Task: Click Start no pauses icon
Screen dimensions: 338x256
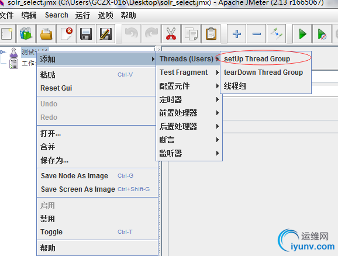Action: 322,34
